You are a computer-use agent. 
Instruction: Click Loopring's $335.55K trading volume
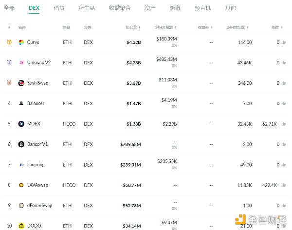tap(167, 161)
